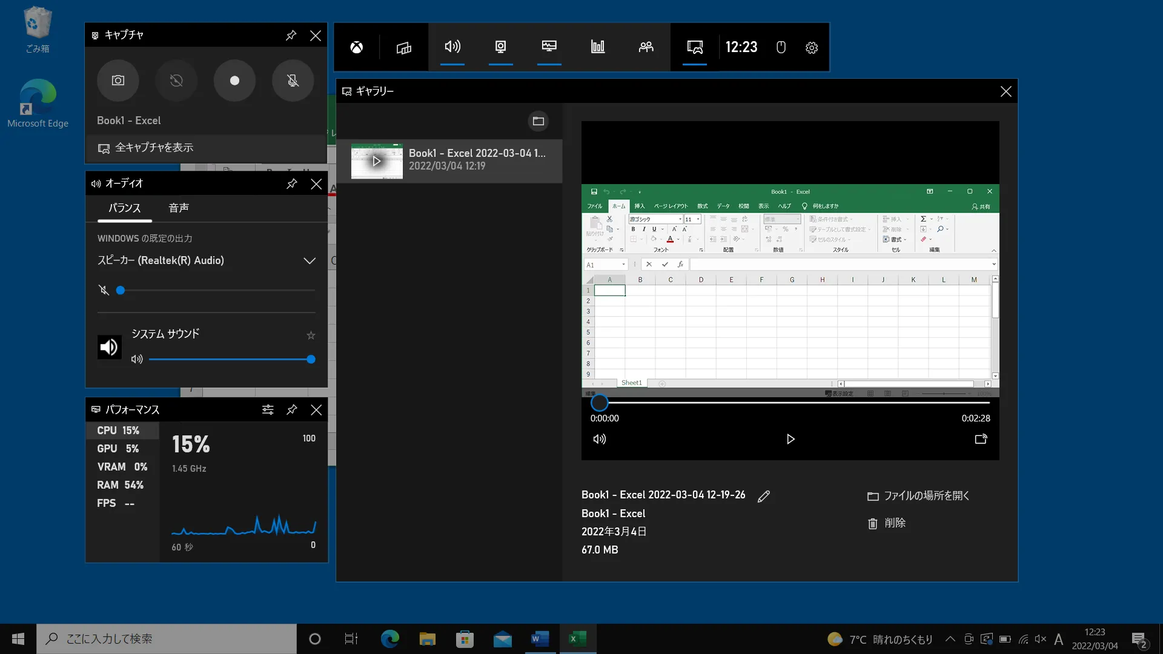Switch to Word on the taskbar
1163x654 pixels.
coord(540,639)
